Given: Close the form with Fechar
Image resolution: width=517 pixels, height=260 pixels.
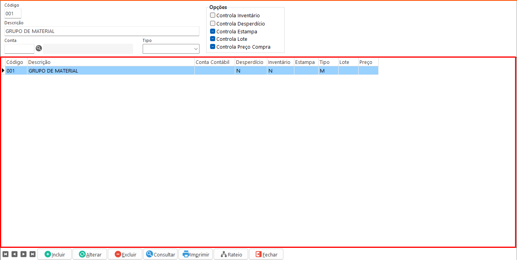Looking at the screenshot, I should click(x=266, y=254).
